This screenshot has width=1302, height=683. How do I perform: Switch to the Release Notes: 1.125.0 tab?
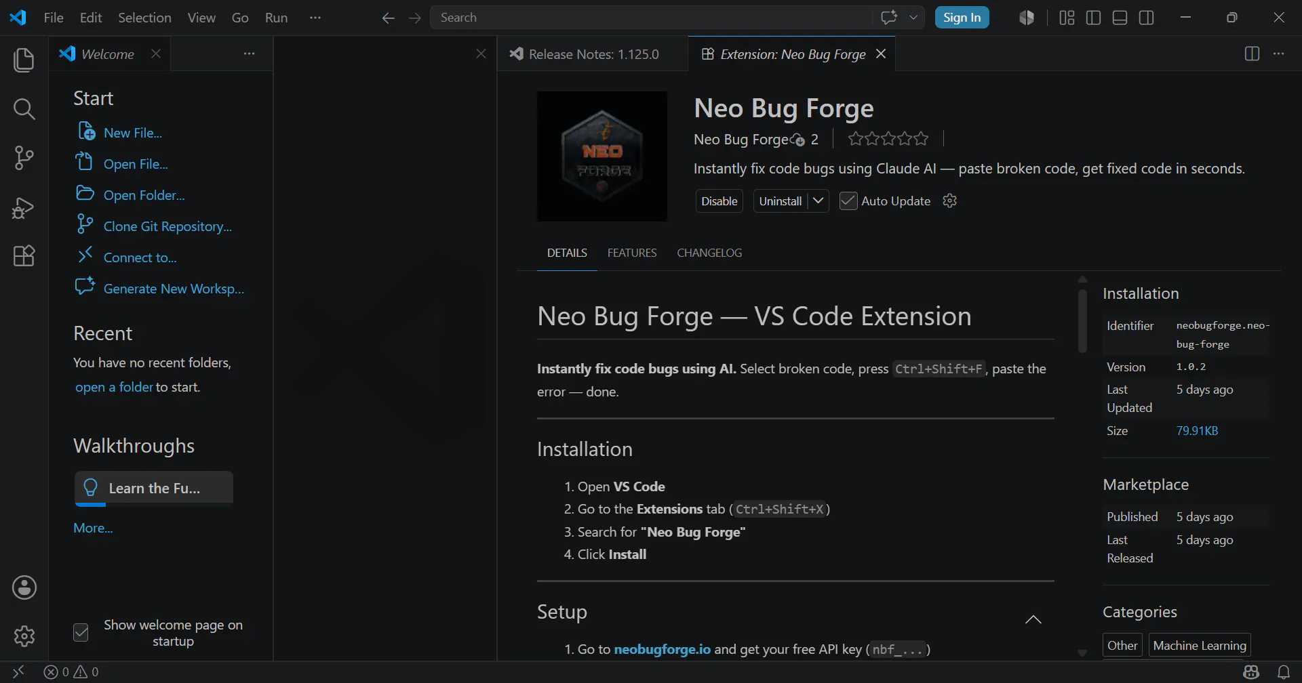(x=593, y=54)
